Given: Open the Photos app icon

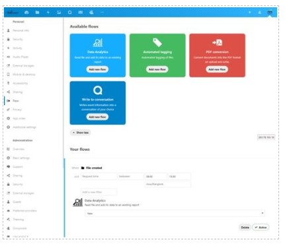Looking at the screenshot, I should pyautogui.click(x=59, y=13).
